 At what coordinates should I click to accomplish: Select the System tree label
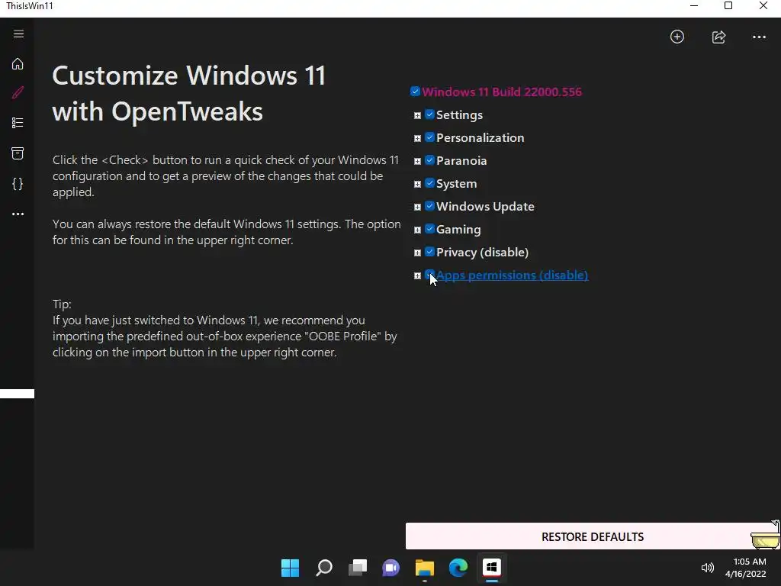pyautogui.click(x=456, y=183)
